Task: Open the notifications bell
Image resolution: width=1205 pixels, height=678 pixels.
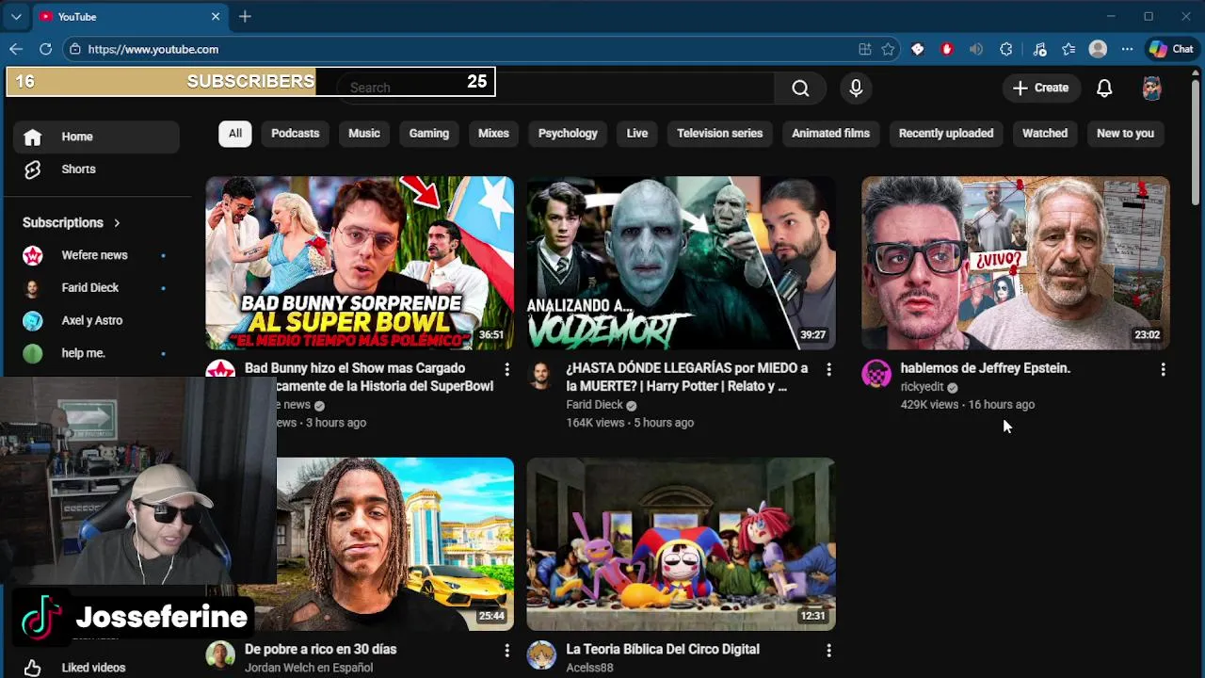Action: (1104, 88)
